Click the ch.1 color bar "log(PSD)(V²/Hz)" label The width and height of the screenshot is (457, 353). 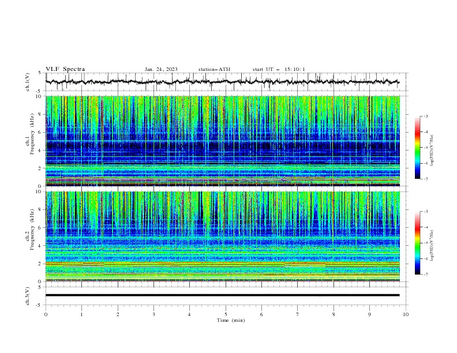point(432,151)
